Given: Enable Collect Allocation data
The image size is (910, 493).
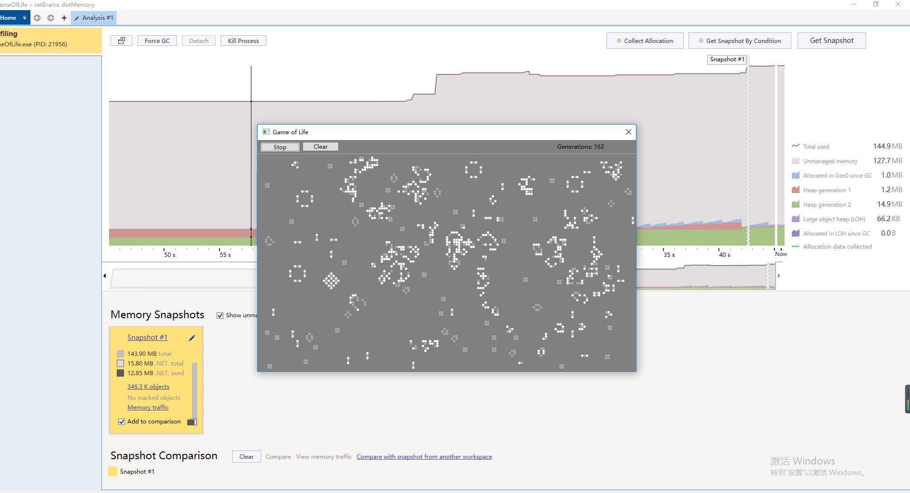Looking at the screenshot, I should [x=645, y=41].
